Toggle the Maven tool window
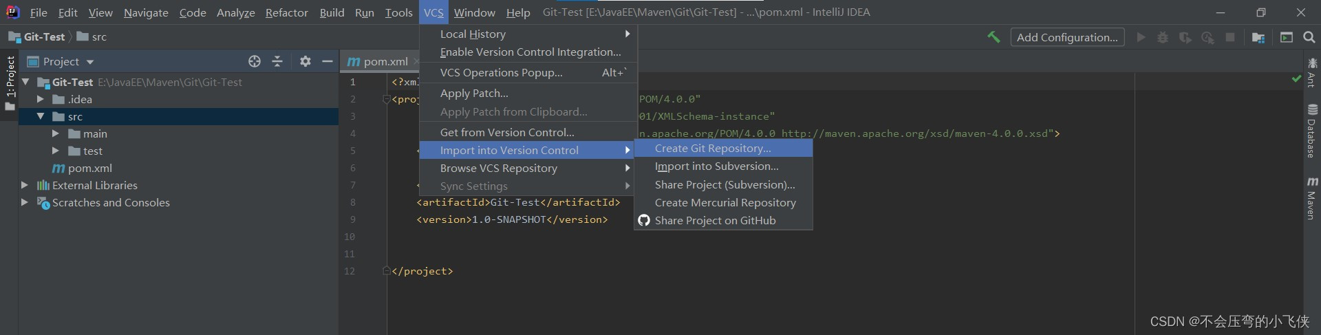 point(1311,198)
